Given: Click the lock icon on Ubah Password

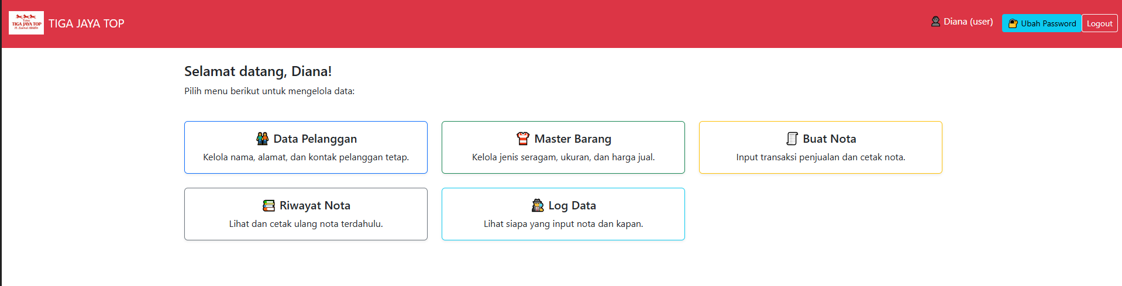Looking at the screenshot, I should (1013, 23).
